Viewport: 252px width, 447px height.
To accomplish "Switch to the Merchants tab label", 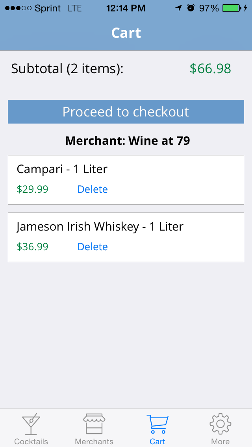I will tap(94, 441).
